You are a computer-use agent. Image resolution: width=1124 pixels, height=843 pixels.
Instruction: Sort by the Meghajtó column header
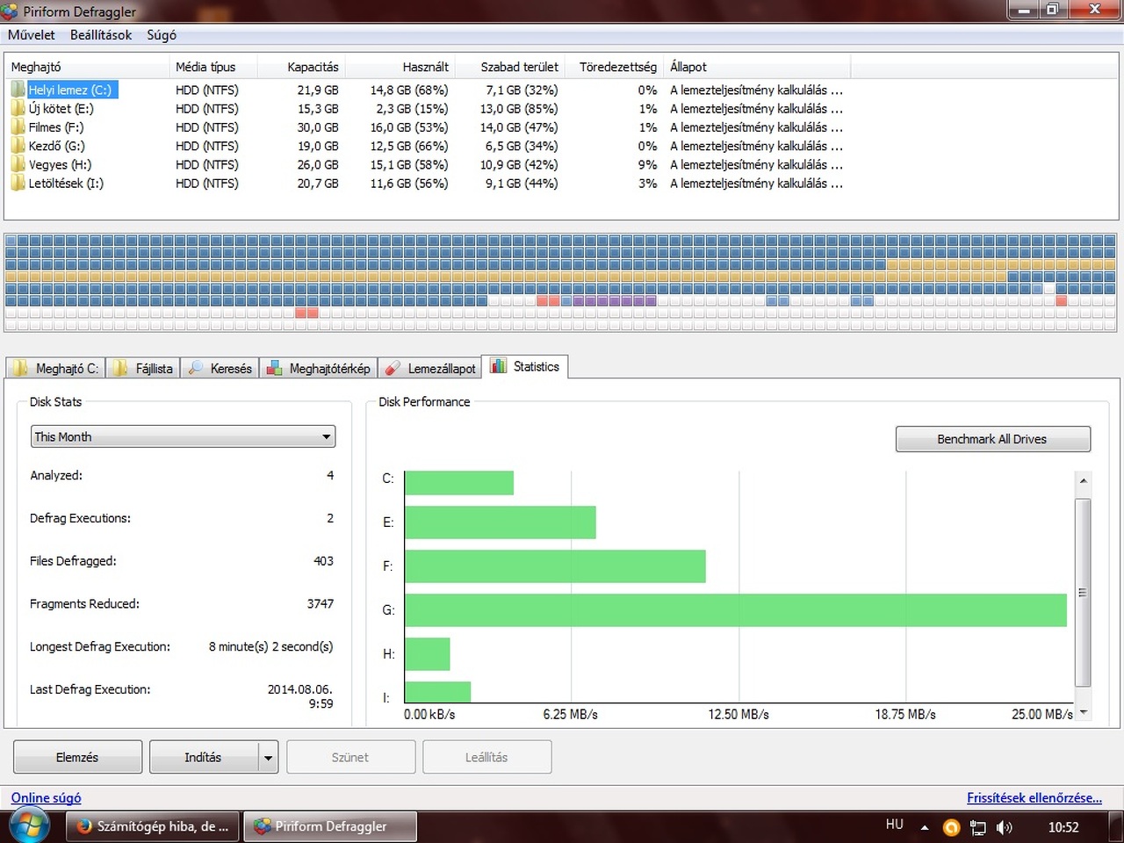[x=87, y=67]
